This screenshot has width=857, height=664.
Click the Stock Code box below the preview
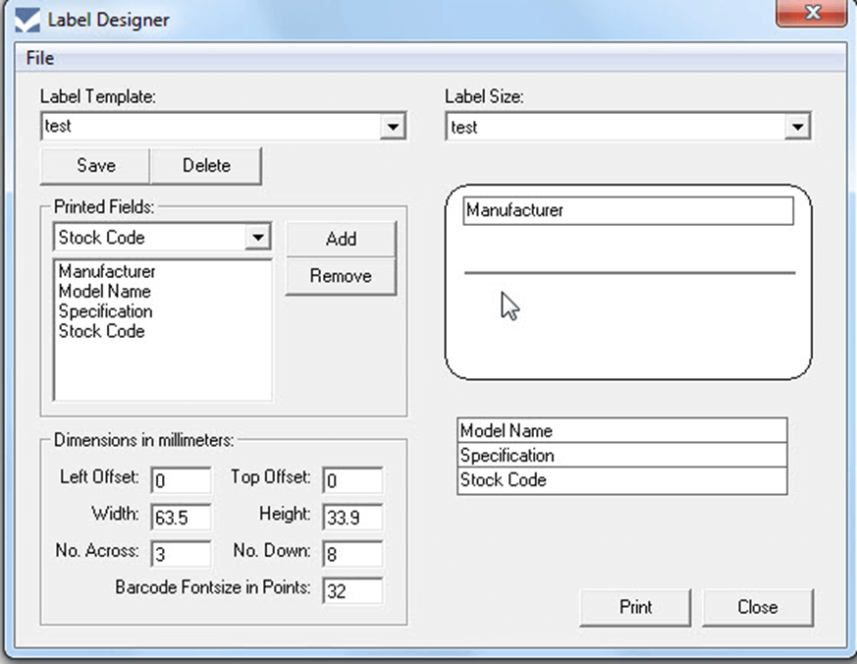pos(622,480)
